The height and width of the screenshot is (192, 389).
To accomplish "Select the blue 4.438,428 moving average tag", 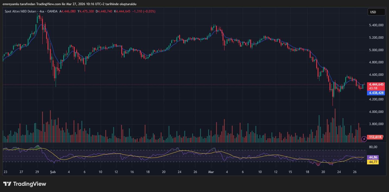I will tap(376, 93).
